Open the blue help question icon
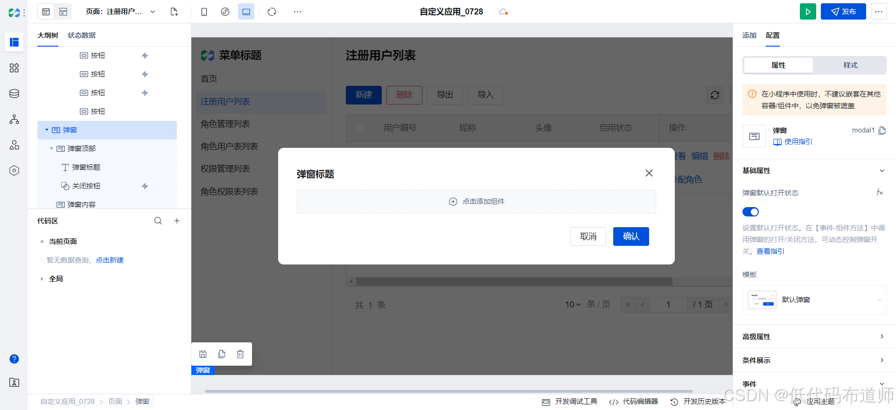Image resolution: width=896 pixels, height=410 pixels. pos(14,359)
